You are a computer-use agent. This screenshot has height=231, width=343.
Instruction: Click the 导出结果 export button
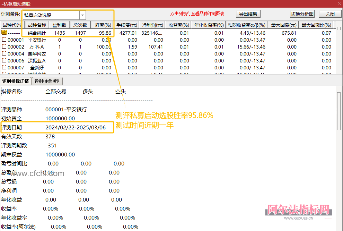tap(248, 14)
